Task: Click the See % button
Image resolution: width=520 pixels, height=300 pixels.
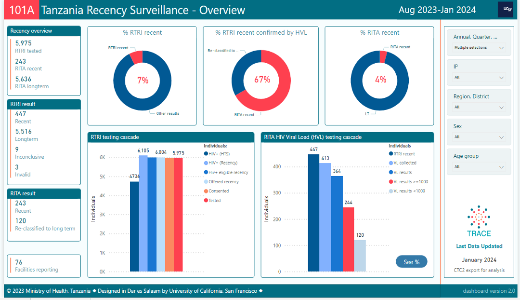Action: (411, 262)
